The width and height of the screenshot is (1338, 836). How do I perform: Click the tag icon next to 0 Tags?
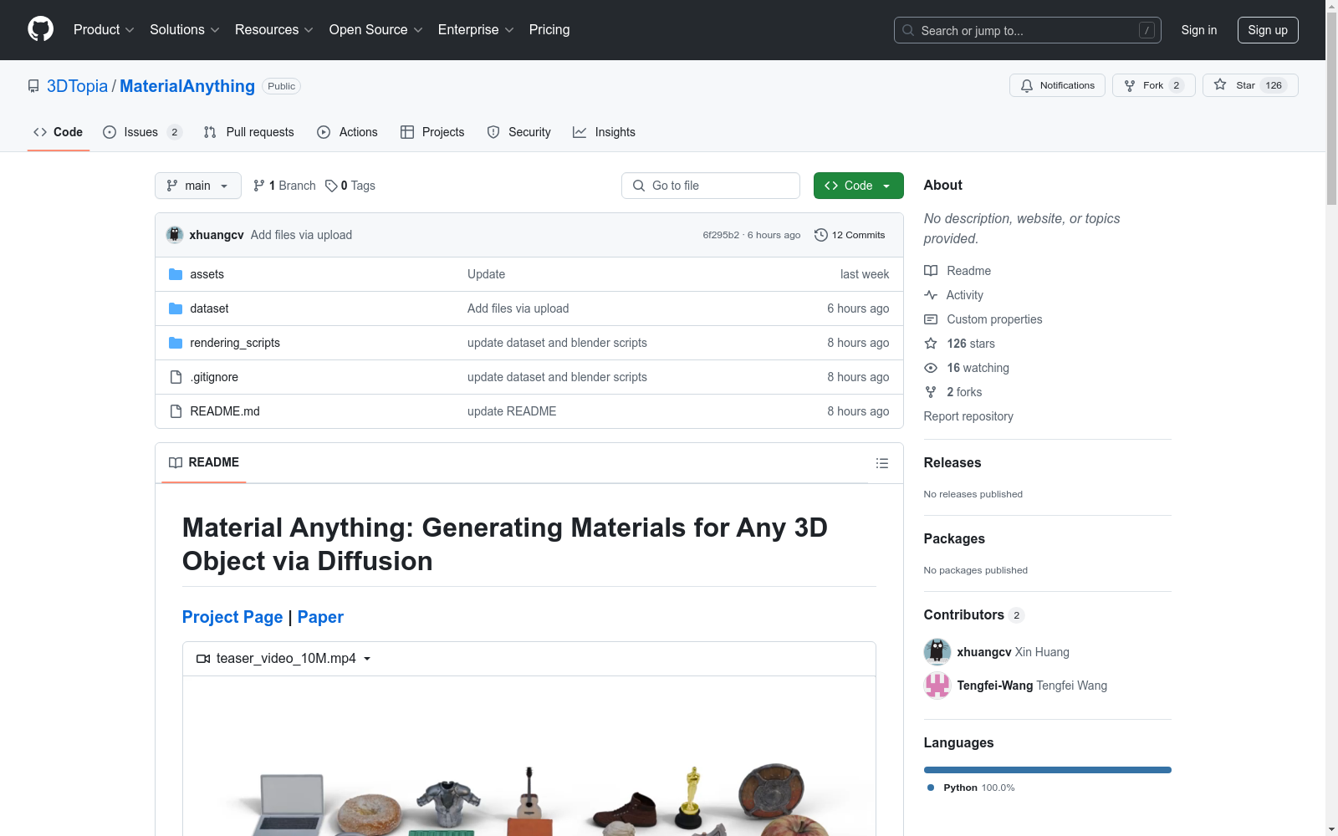pos(331,186)
